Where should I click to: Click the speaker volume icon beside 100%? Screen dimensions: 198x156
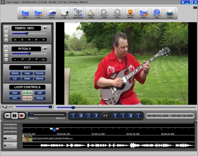4,107
